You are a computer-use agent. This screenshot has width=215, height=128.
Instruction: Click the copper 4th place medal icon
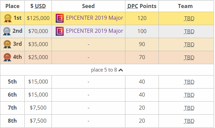[x=7, y=57]
